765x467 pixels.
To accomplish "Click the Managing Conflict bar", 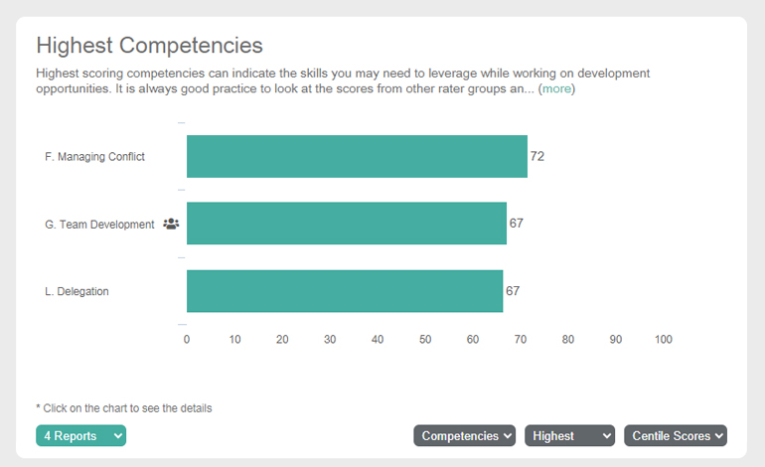I will 357,157.
